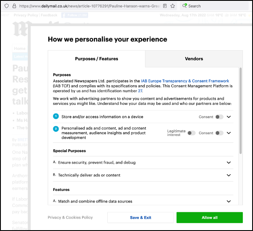Toggle Consent for Store and/or access information

(219, 117)
